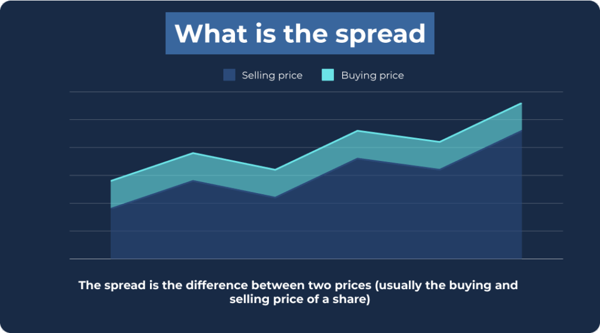The image size is (600, 333).
Task: Click the dark blue Selling price swatch
Action: [x=229, y=75]
